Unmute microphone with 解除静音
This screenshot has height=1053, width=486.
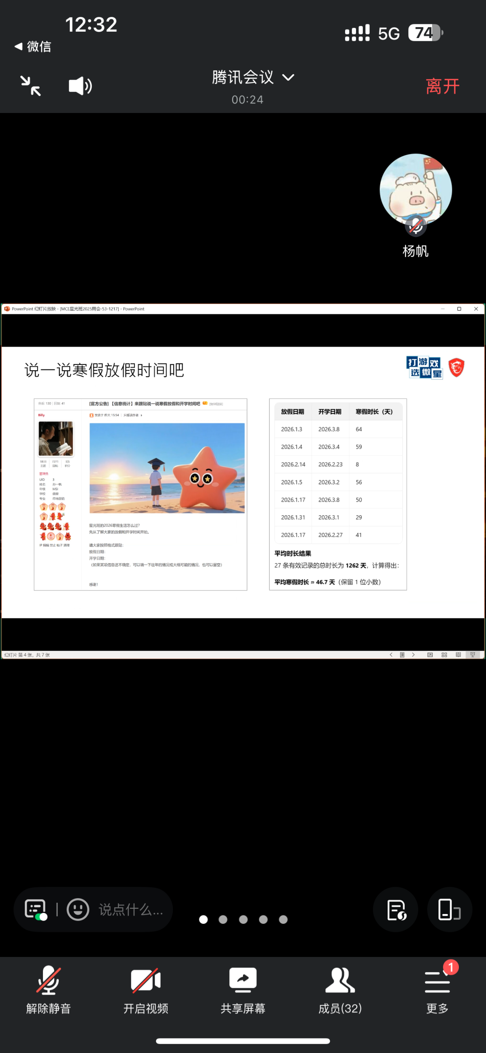click(x=49, y=990)
